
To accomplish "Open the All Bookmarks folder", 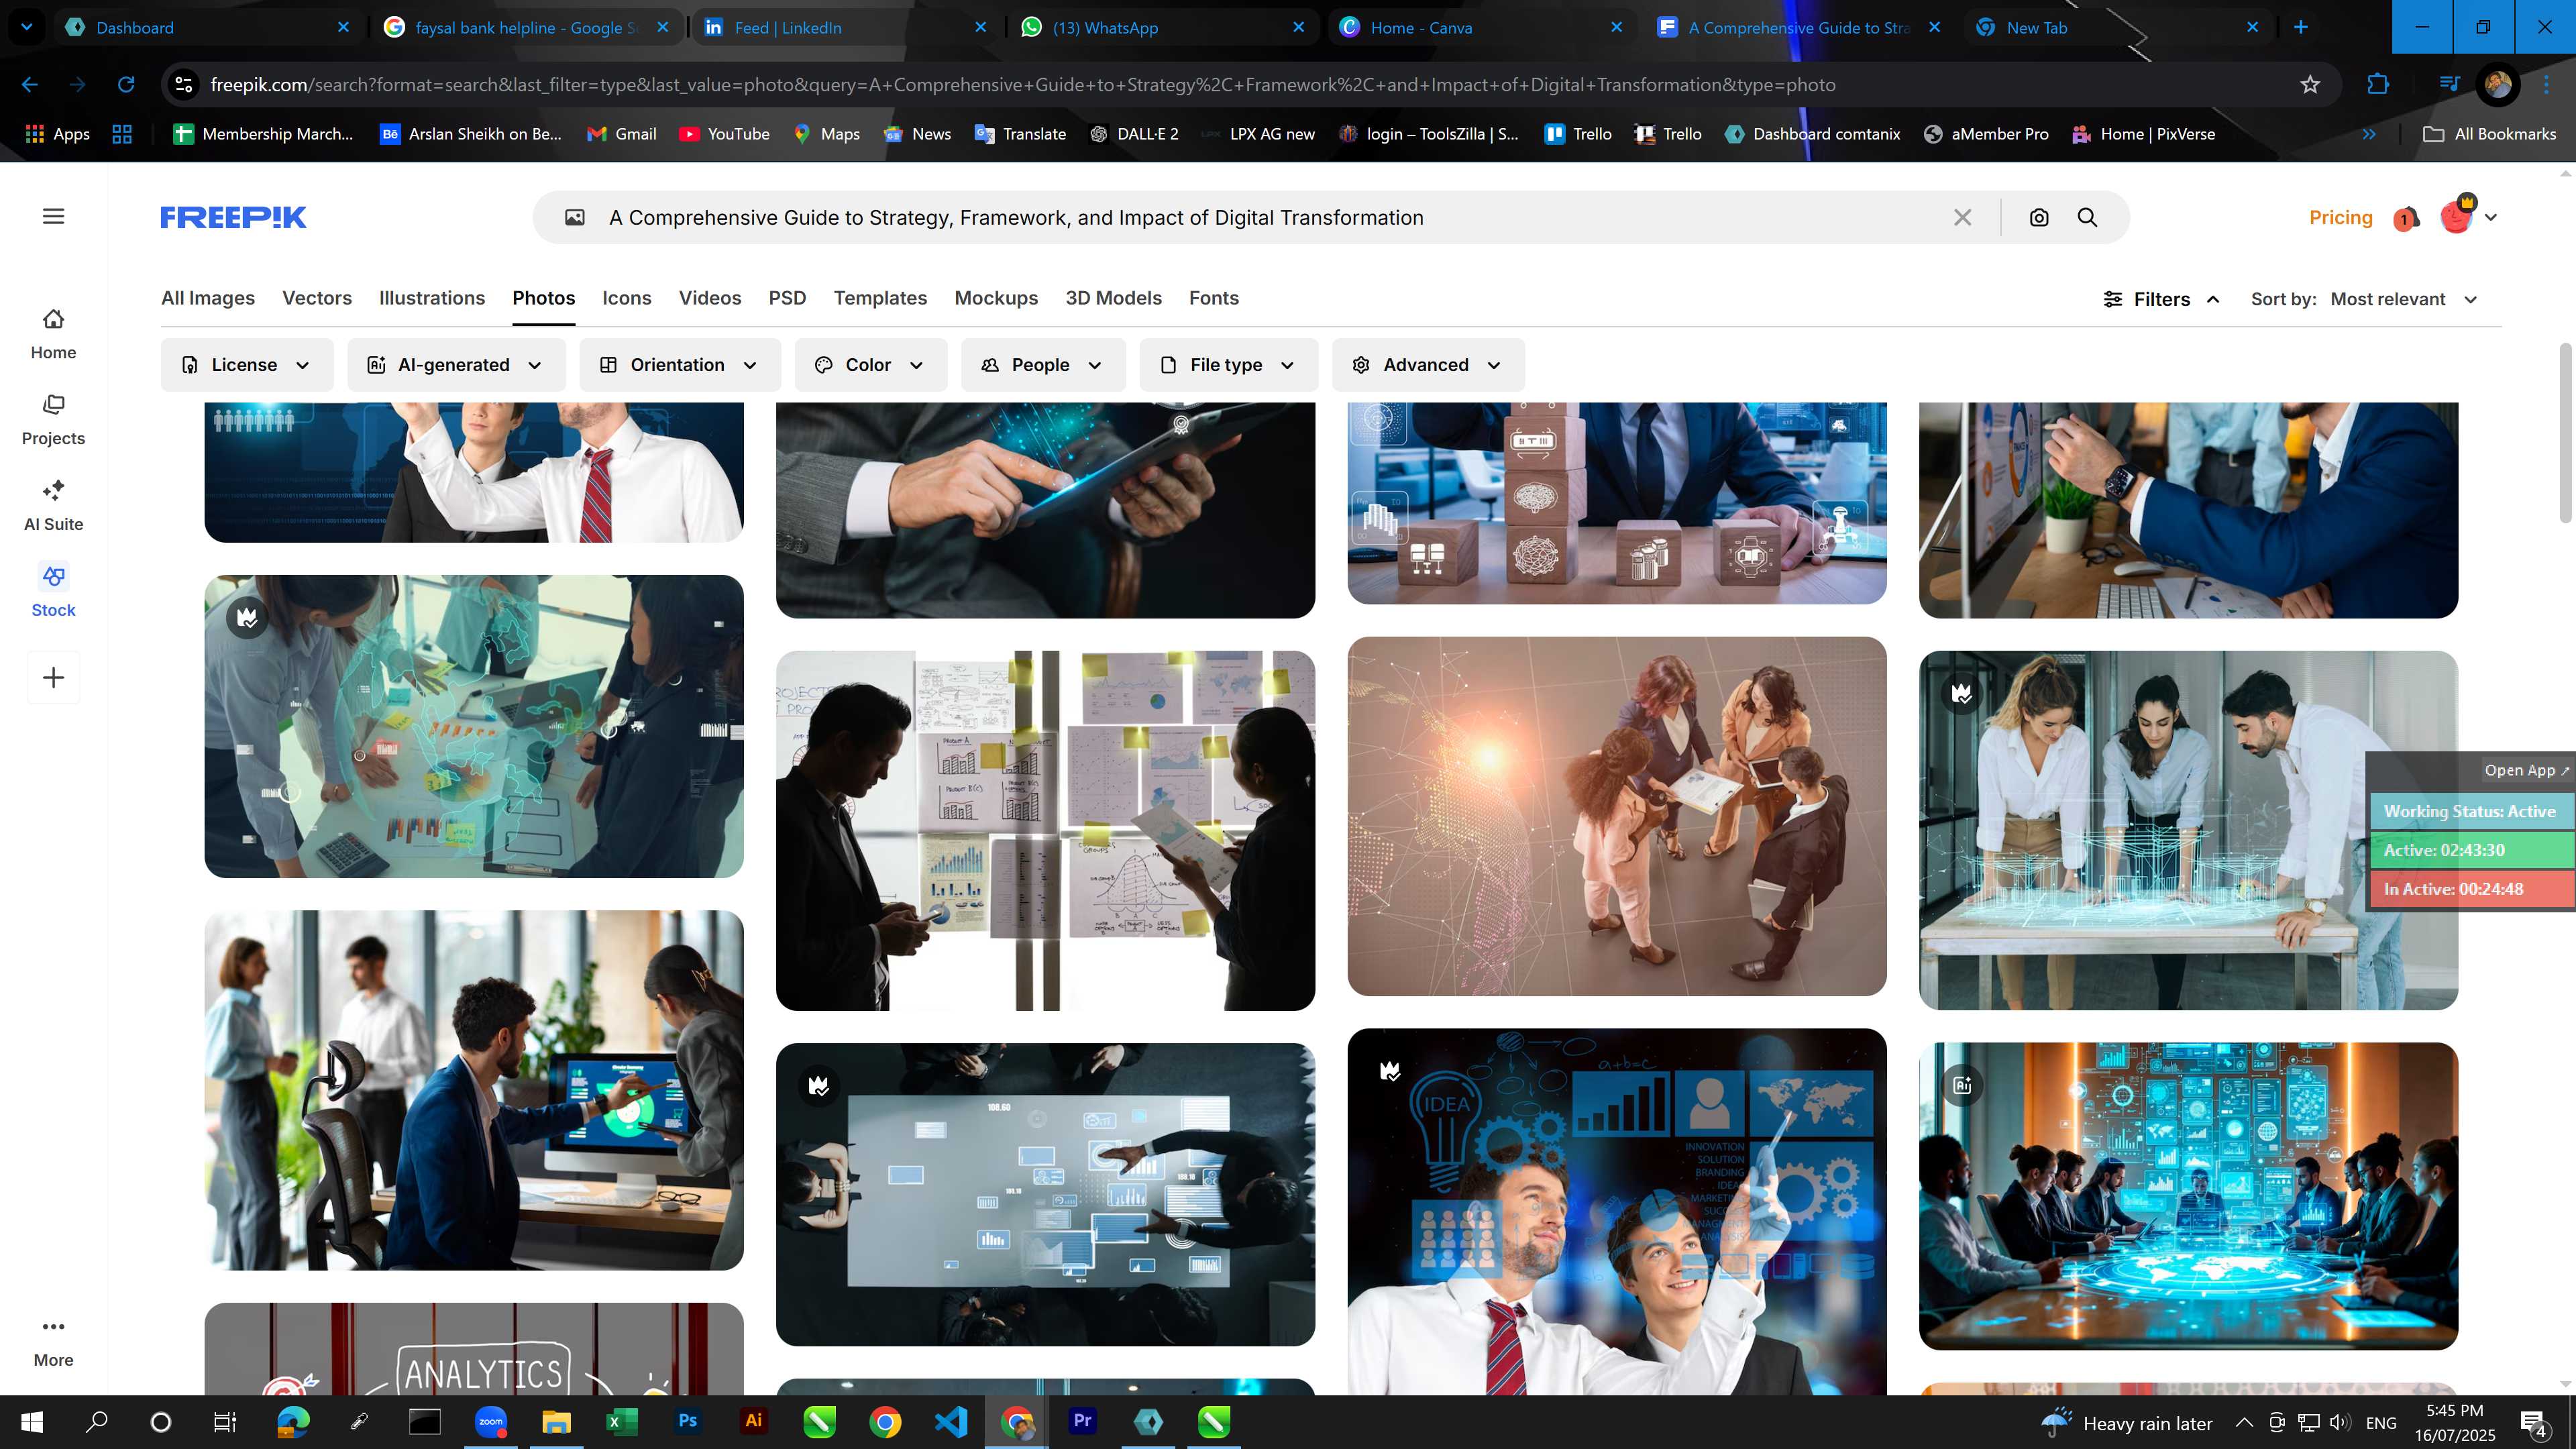I will 2490,134.
